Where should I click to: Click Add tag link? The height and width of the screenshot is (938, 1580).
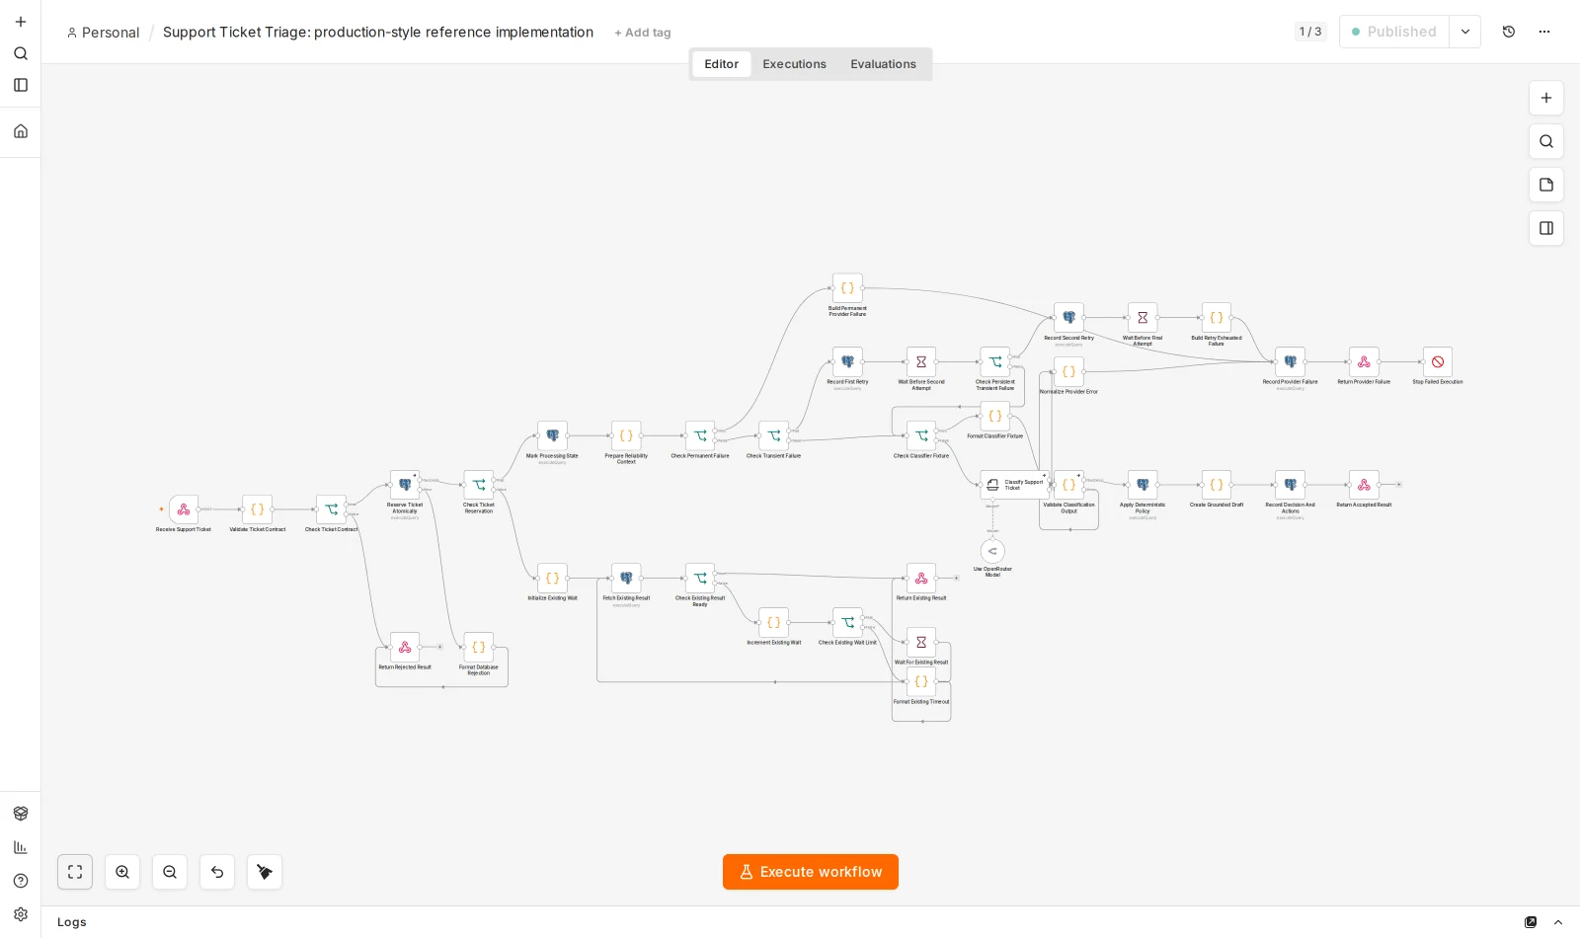tap(643, 33)
